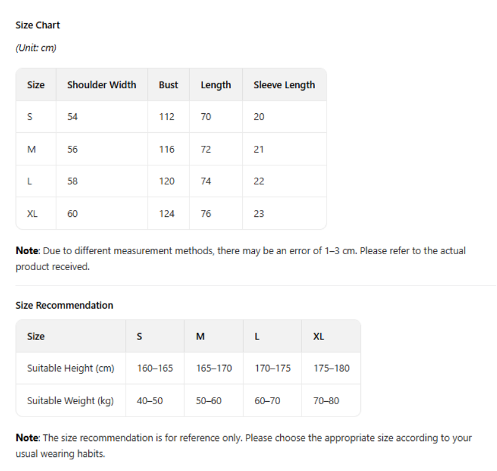Select Suitable Height (cm) row label
This screenshot has width=497, height=471.
[70, 368]
